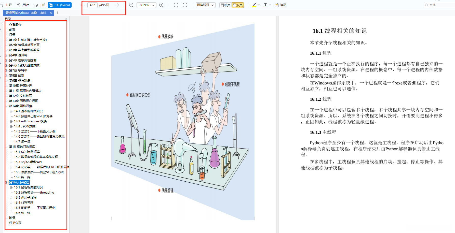Expand 第1章 油箱加满 outline node
Screen dimensions: 455x233
(x=7, y=40)
